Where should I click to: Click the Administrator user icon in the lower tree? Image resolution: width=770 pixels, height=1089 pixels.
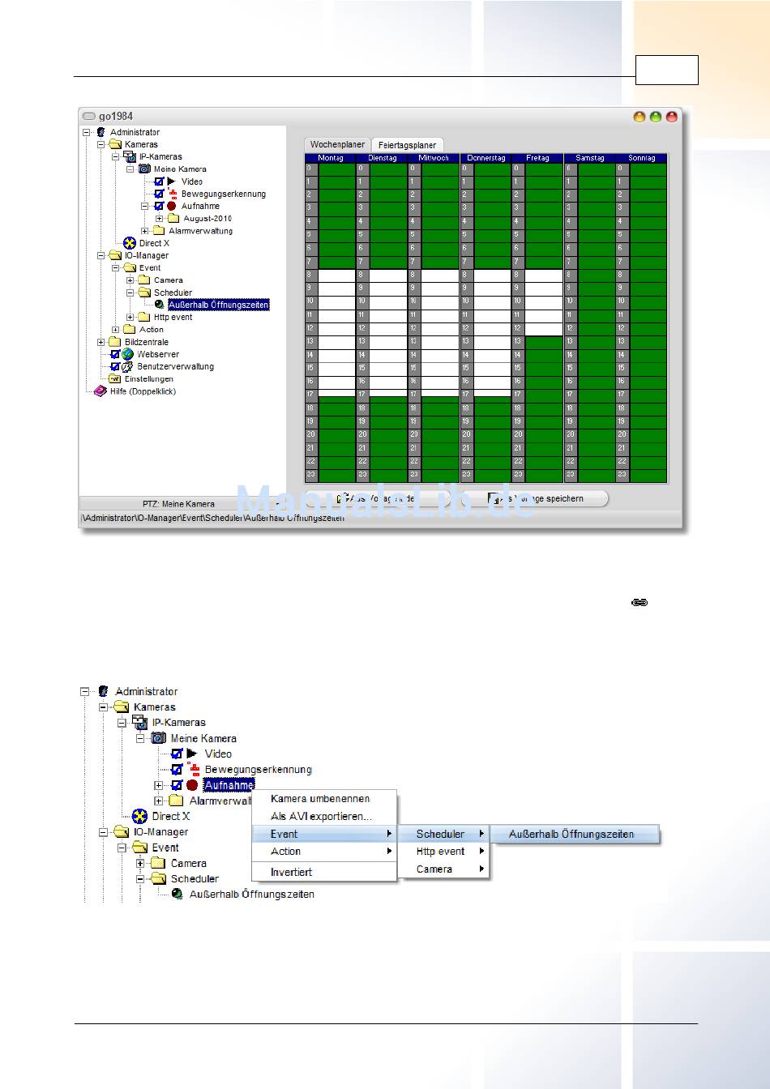(x=103, y=691)
